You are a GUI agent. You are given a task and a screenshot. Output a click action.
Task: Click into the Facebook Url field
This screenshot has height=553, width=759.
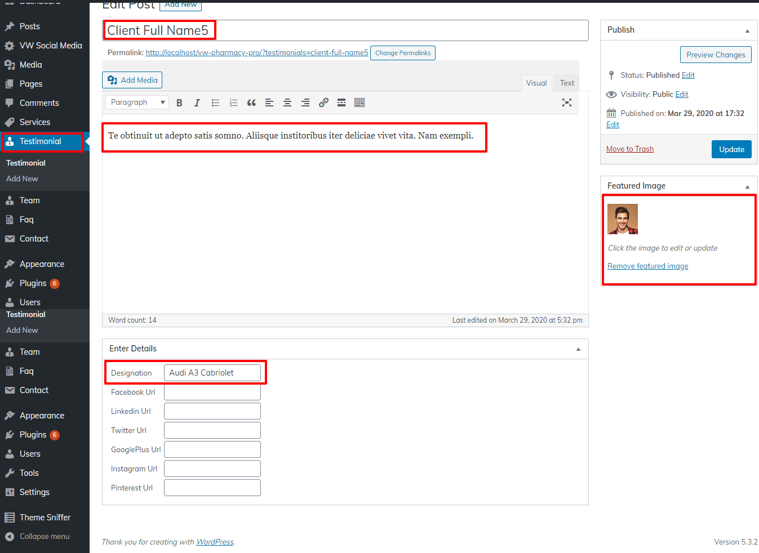[x=212, y=393]
